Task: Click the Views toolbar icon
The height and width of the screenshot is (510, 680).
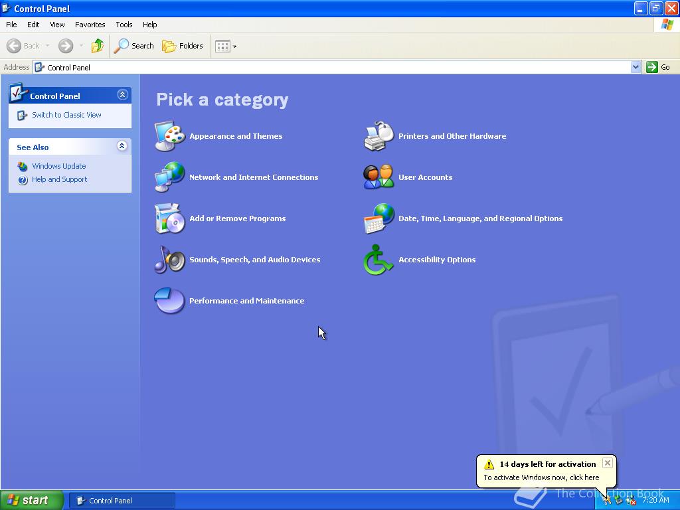Action: (x=222, y=46)
